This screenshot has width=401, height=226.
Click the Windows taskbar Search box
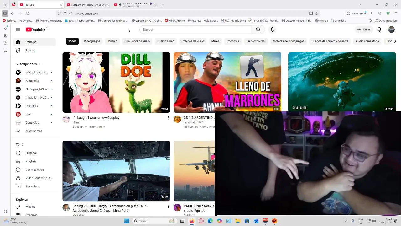[x=154, y=221]
